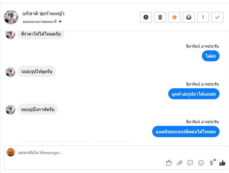Attach a file with the paperclip
Image resolution: width=229 pixels, height=173 pixels.
180,163
